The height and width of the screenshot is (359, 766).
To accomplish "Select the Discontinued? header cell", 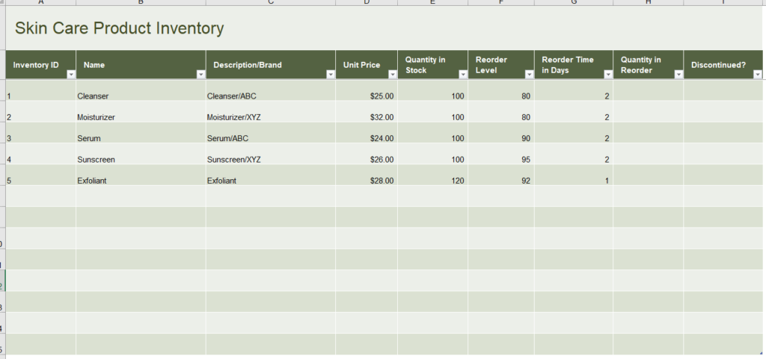I will (x=723, y=65).
